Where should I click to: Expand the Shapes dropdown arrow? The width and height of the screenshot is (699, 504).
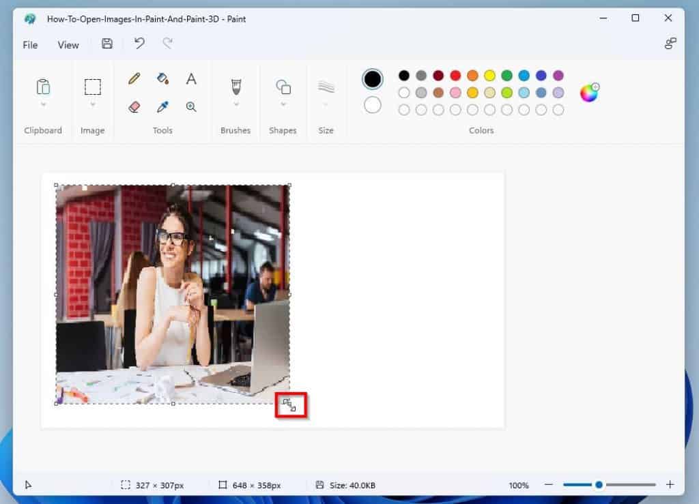pyautogui.click(x=283, y=104)
